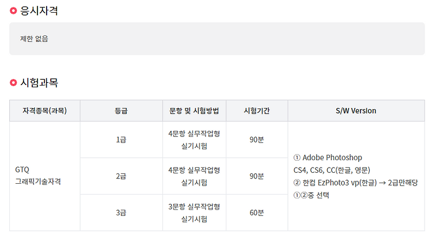Select the 3급 grade cell

121,212
